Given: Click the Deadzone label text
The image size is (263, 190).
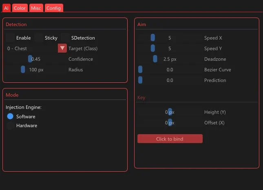Looking at the screenshot, I should [215, 59].
